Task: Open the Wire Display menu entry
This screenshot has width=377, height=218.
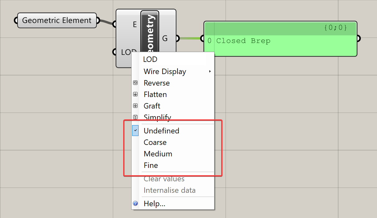Action: coord(165,71)
